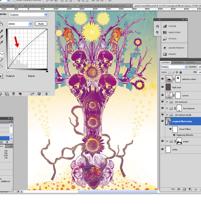Hide the curves layer
Viewport: 201px width, 205px height.
[162, 95]
